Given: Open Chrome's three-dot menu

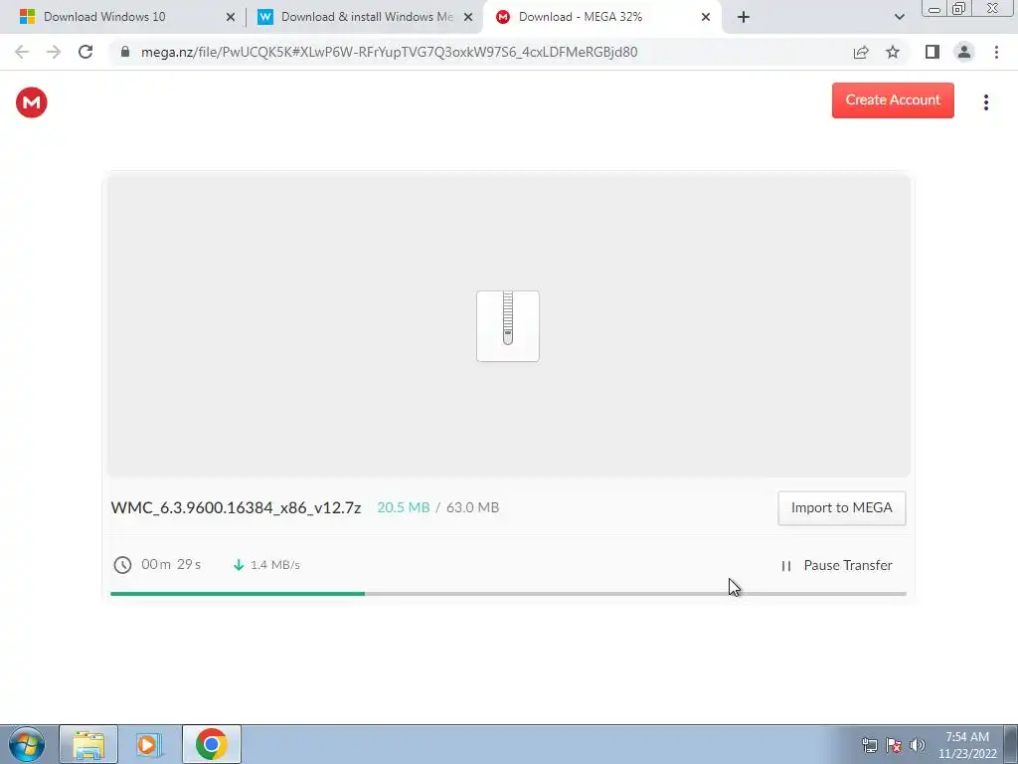Looking at the screenshot, I should (996, 52).
